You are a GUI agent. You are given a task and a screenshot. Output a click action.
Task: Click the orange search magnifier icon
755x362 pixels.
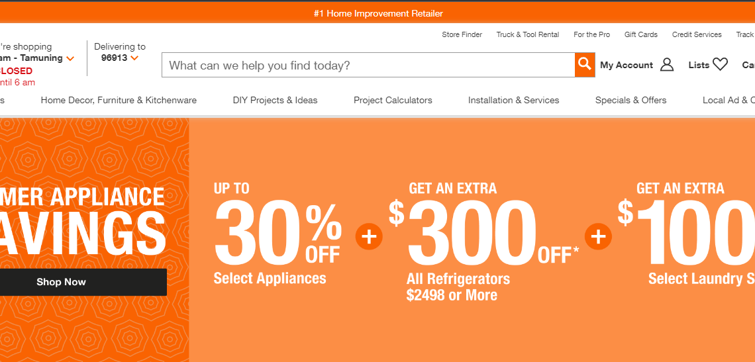tap(584, 64)
